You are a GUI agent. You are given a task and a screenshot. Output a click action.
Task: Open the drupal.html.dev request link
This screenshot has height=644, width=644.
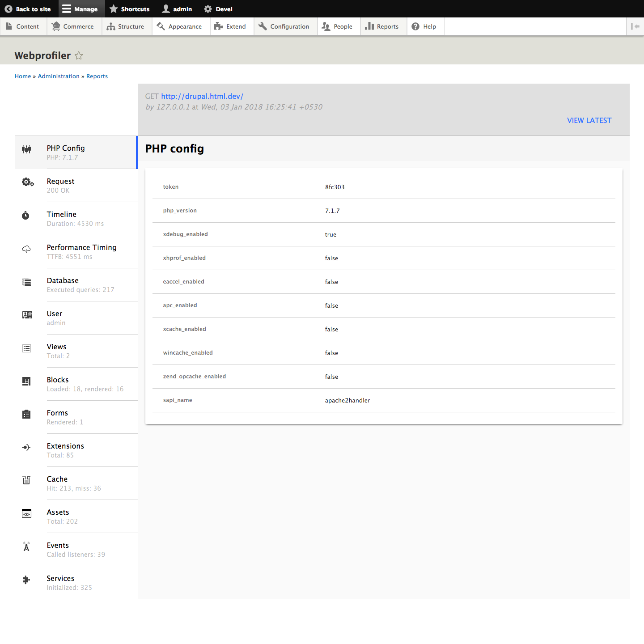[x=202, y=96]
